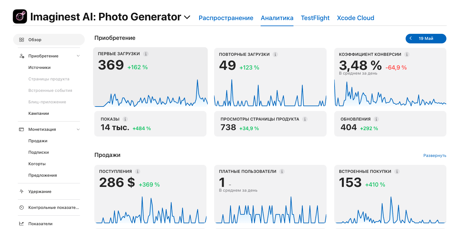Select the Аналитика tab
455x229 pixels.
pos(277,18)
